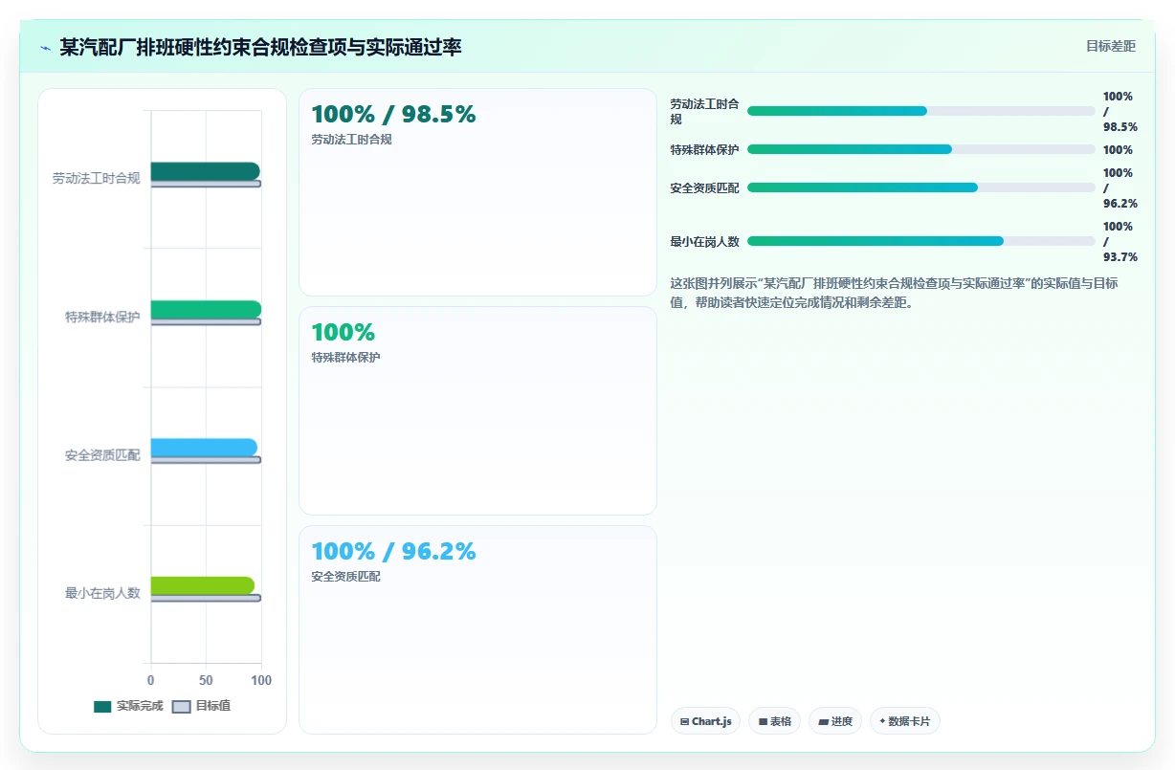
Task: Click the 特殊群体保护 progress bar
Action: pyautogui.click(x=921, y=149)
